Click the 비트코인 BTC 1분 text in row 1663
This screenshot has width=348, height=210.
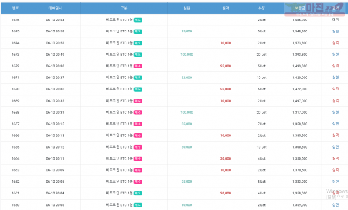click(x=119, y=170)
